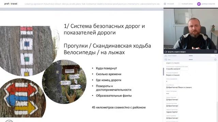The image size is (218, 122).
Task: Collapse the chat panel via its center handle
Action: [191, 60]
